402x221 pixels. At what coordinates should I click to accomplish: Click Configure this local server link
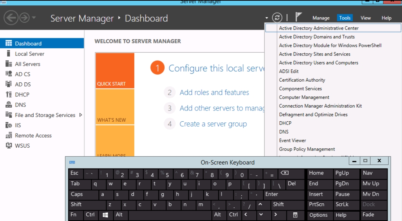(x=216, y=68)
